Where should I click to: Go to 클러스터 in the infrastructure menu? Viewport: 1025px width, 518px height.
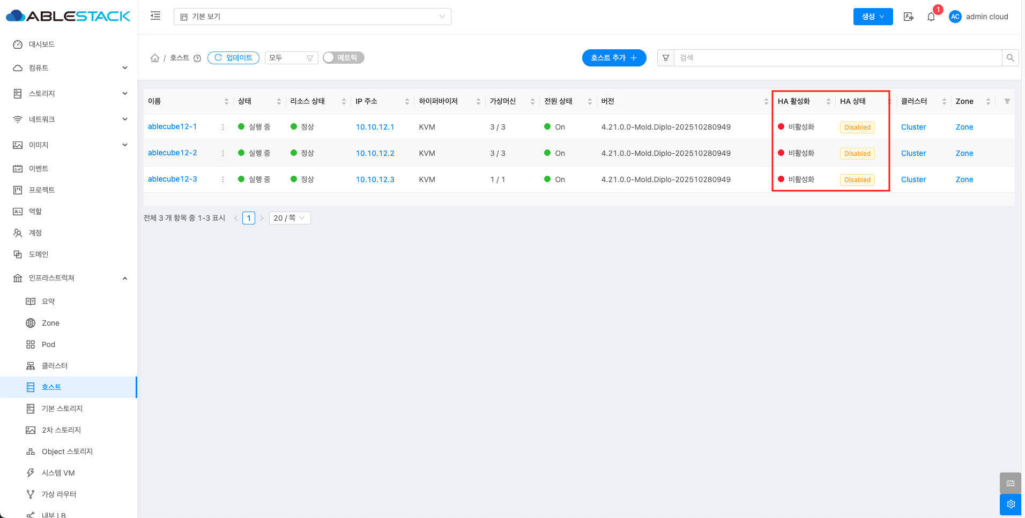click(55, 366)
